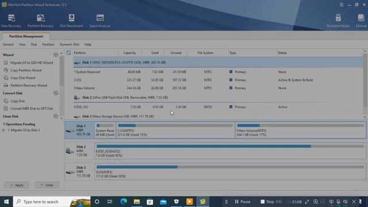Open the View menu
The height and width of the screenshot is (207, 368).
click(x=22, y=44)
